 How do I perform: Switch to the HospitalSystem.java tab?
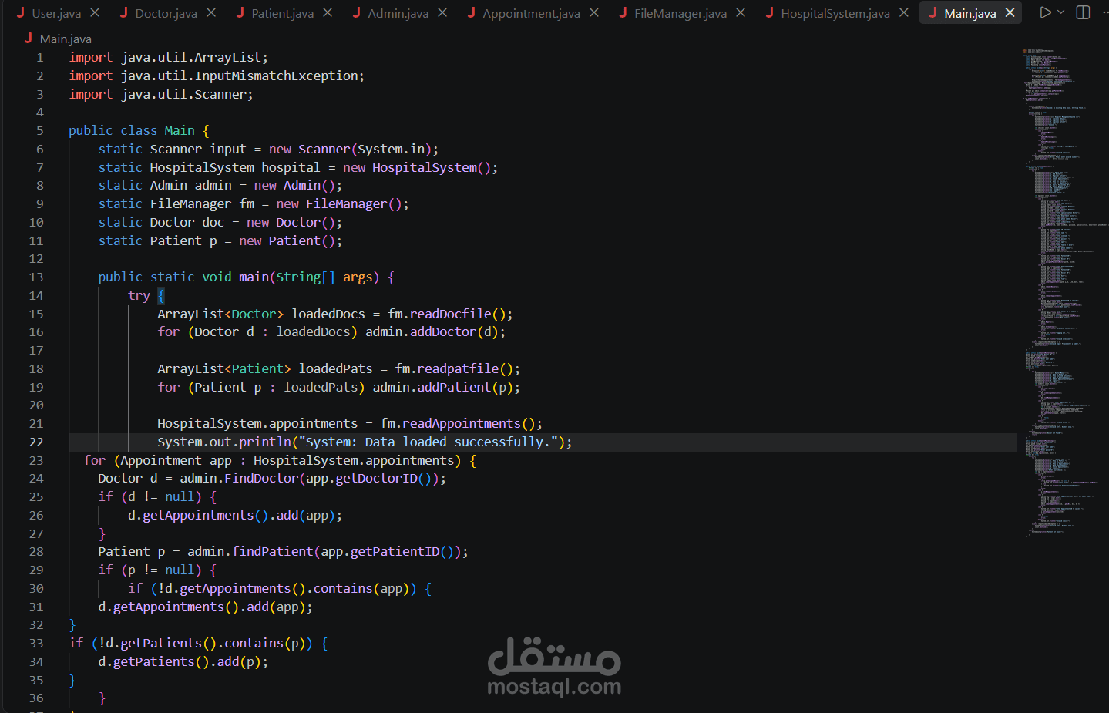(835, 13)
